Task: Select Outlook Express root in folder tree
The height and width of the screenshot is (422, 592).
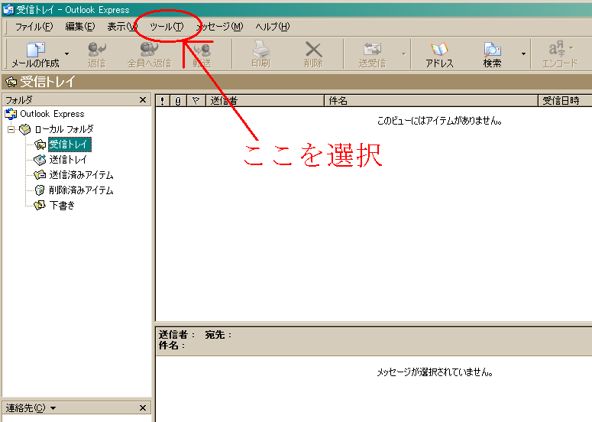Action: coord(52,114)
